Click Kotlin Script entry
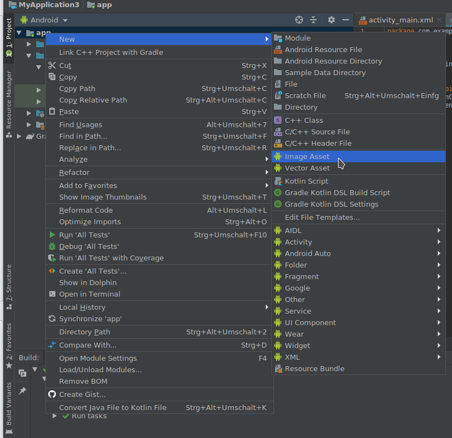 pos(306,181)
